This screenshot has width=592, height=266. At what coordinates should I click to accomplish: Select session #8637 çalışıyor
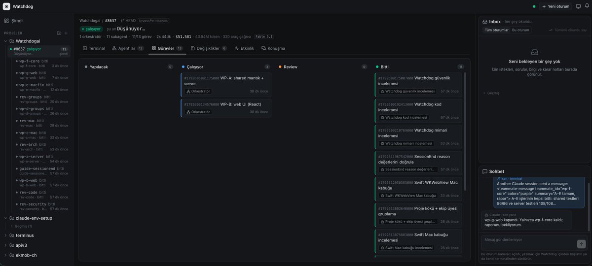[39, 51]
